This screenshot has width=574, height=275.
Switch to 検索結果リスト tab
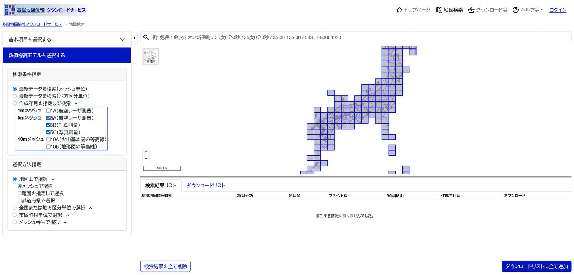(161, 186)
